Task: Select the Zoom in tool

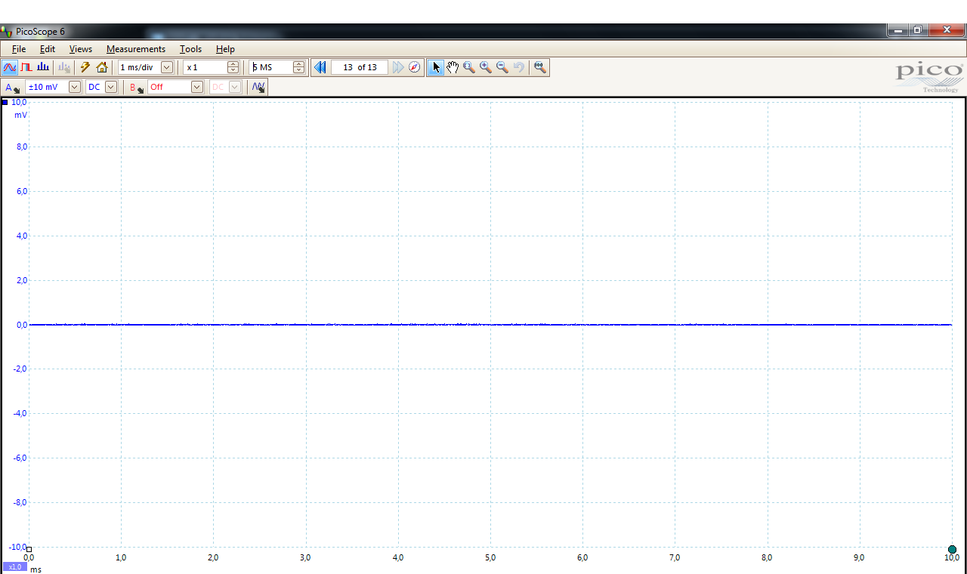Action: 486,67
